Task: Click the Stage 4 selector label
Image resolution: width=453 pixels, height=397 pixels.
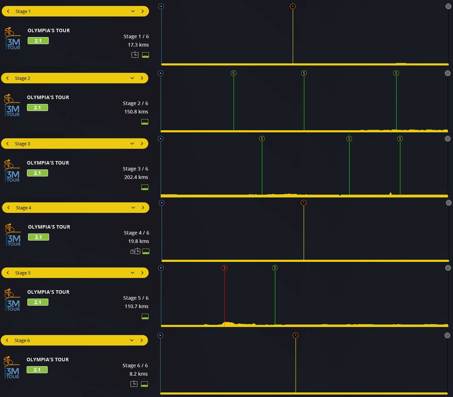Action: tap(23, 208)
